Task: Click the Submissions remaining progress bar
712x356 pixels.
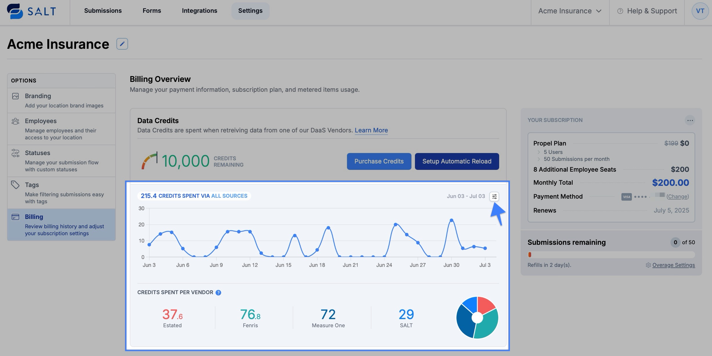Action: [x=611, y=255]
